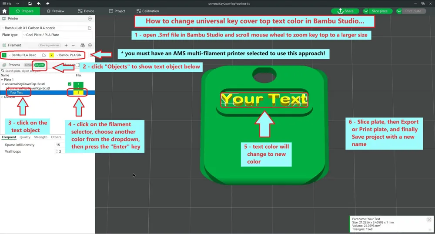Toggle the universalKeyCoverTop-5c.stl printable checkbox
The image size is (435, 234).
click(70, 84)
